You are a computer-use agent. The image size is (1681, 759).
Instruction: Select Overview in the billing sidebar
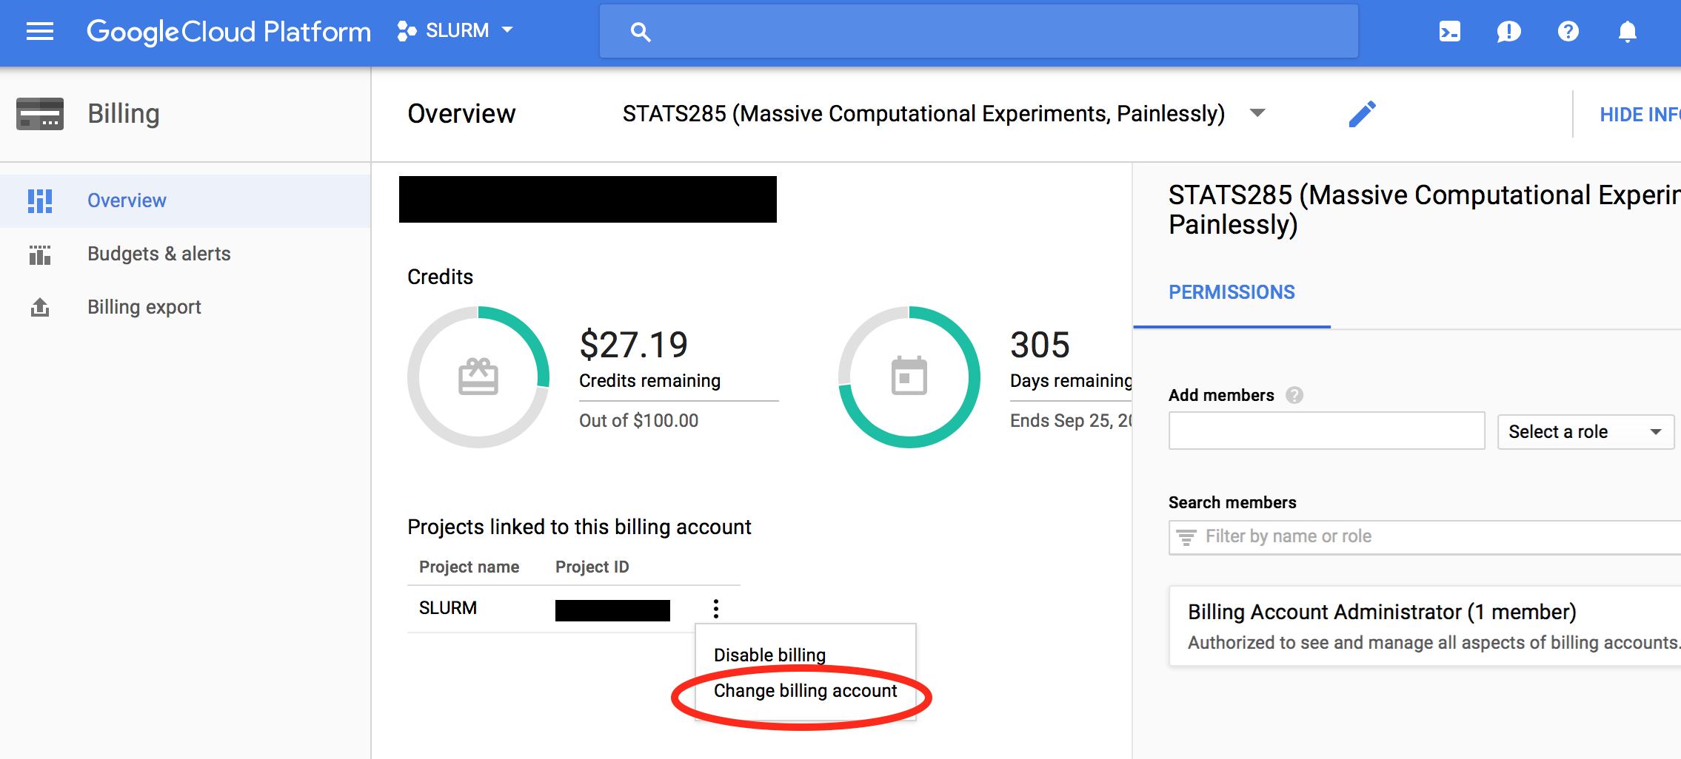(185, 200)
